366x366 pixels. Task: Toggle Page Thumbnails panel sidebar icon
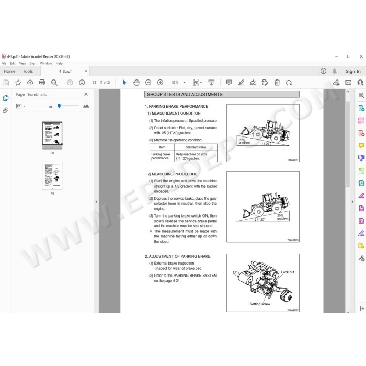6,98
